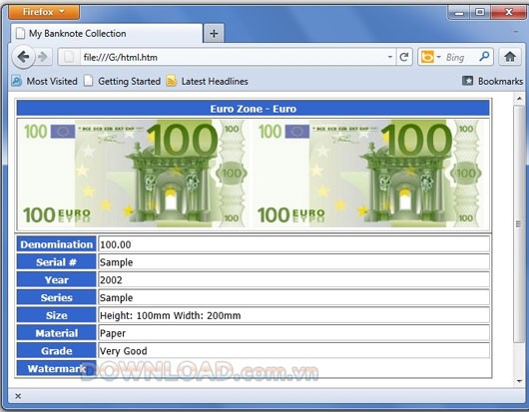Screen dimensions: 529x412
Task: Expand the address bar history dropdown
Action: coord(390,57)
